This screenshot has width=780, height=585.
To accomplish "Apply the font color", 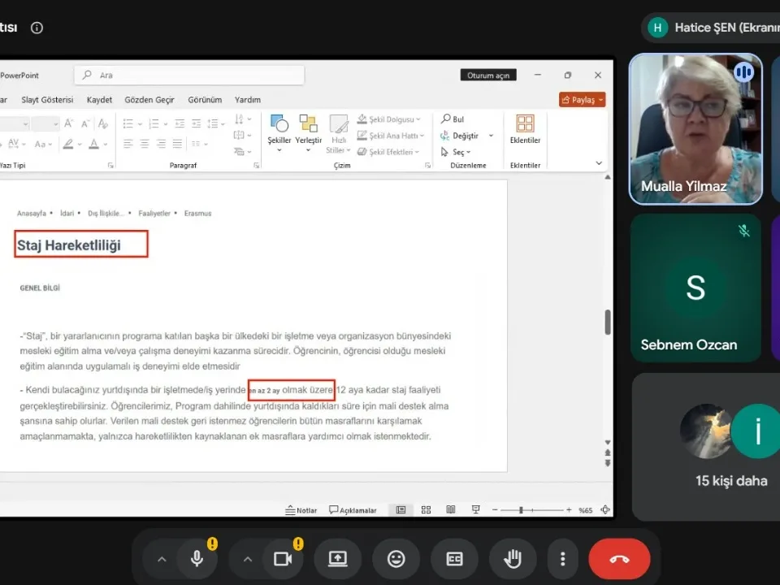I will [x=93, y=144].
